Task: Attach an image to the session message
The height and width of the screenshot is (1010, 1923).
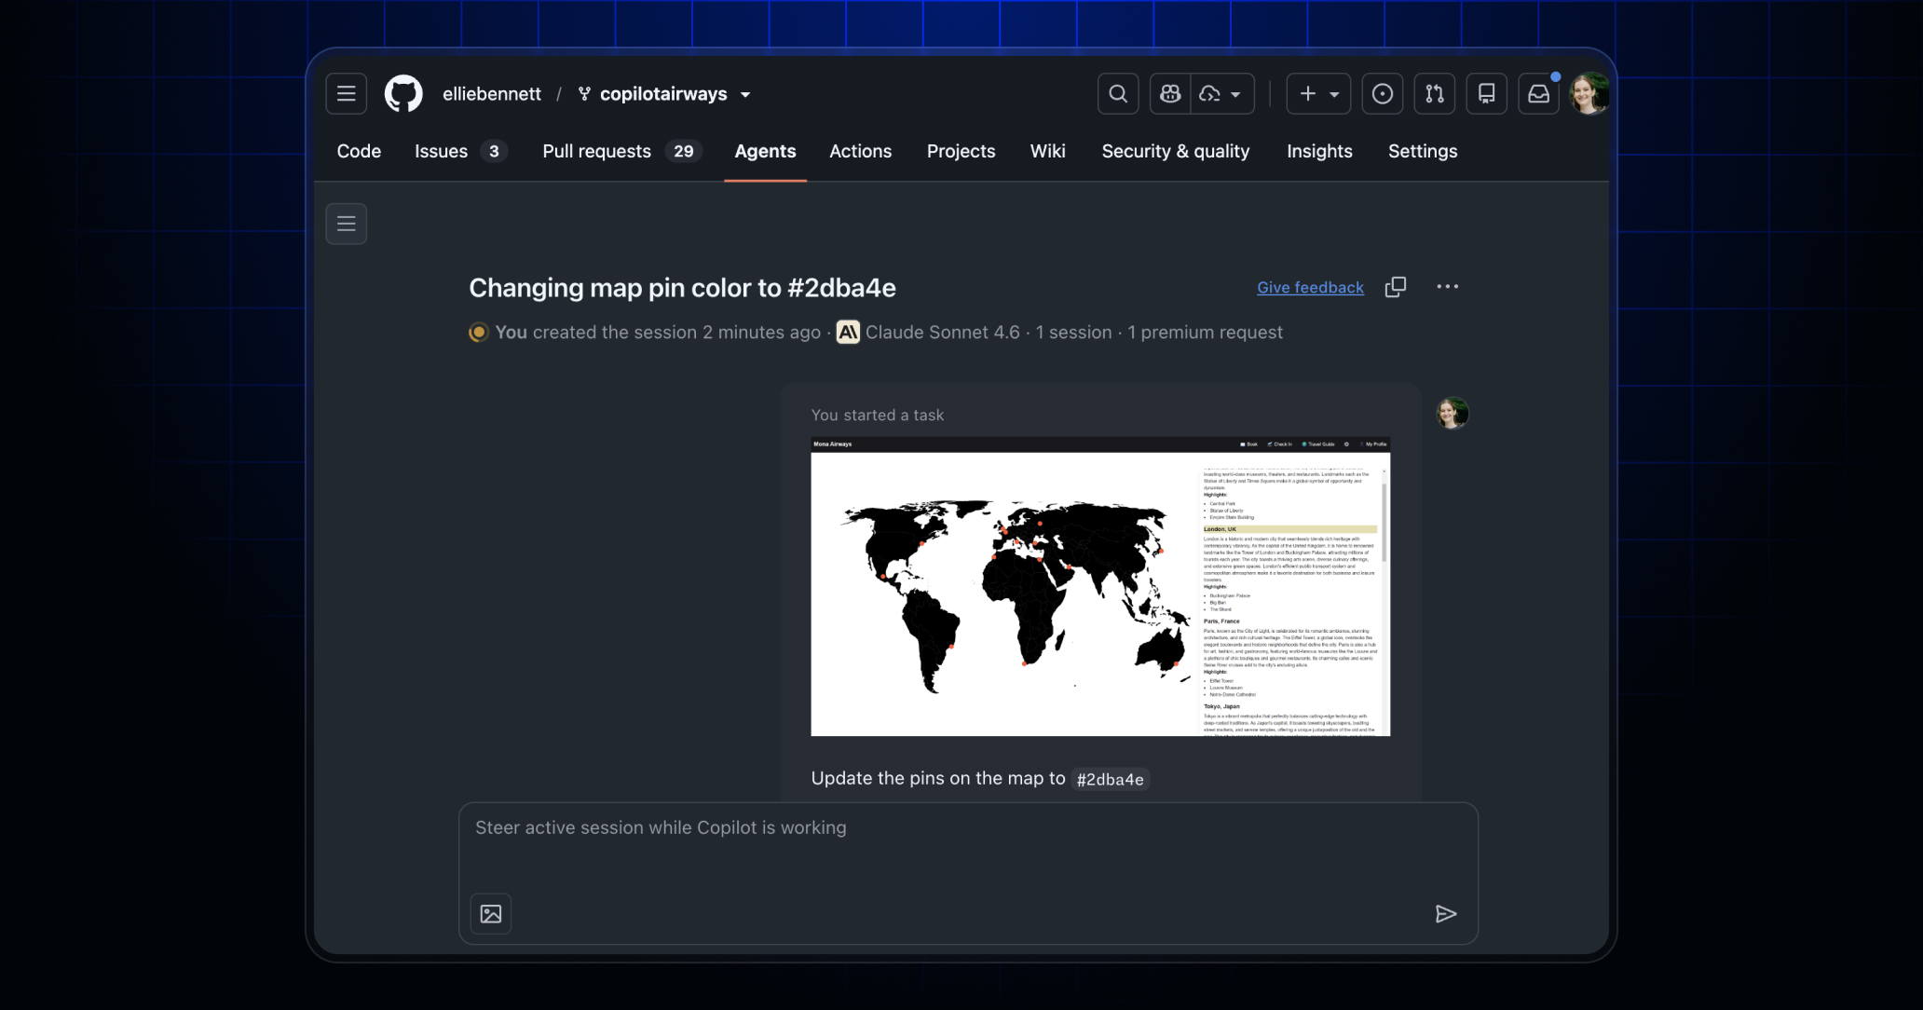Action: coord(490,914)
